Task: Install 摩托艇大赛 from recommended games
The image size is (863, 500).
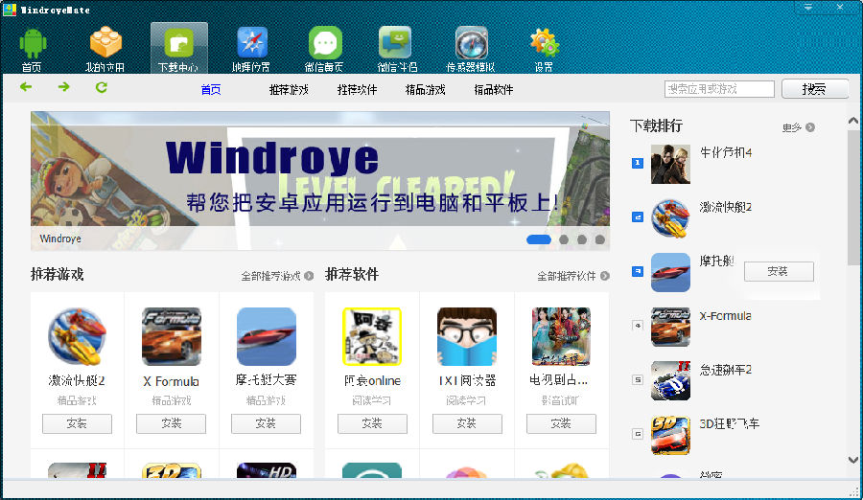Action: coord(266,423)
